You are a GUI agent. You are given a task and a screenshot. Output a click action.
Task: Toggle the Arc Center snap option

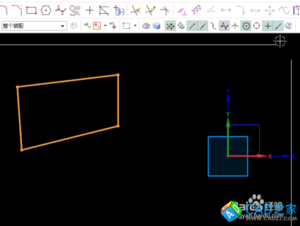coord(246,26)
